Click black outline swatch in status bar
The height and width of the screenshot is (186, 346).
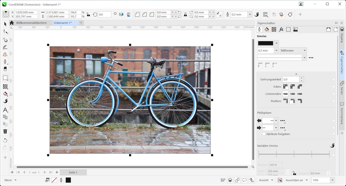[x=68, y=180]
